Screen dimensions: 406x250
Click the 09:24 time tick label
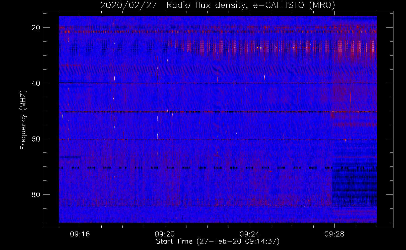[250, 234]
